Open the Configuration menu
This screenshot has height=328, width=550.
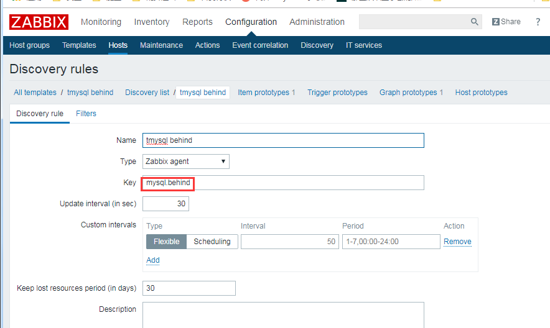(251, 22)
